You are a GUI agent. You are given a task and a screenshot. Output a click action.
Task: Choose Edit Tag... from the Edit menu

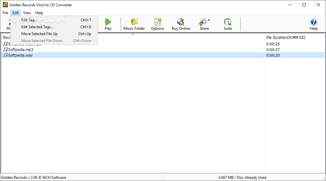(54, 20)
